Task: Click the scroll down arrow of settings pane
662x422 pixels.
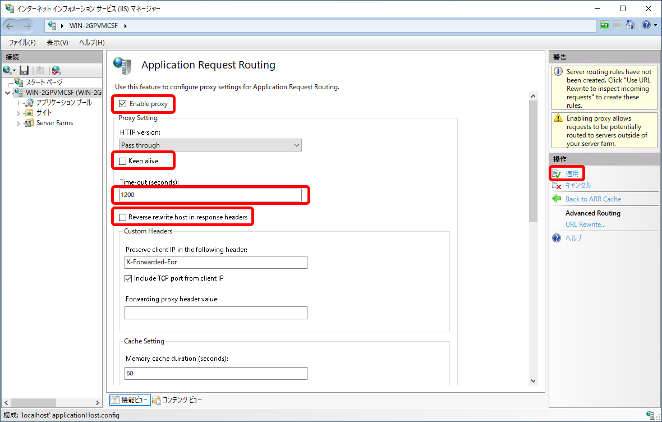Action: (533, 380)
